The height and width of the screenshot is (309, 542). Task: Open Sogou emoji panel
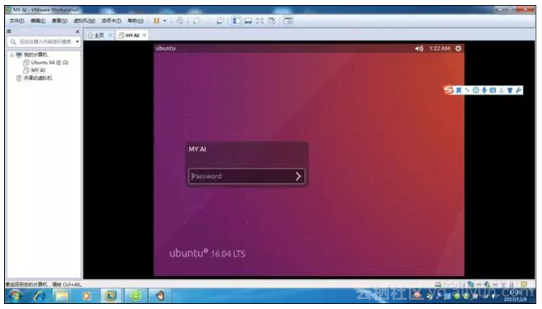(x=475, y=91)
